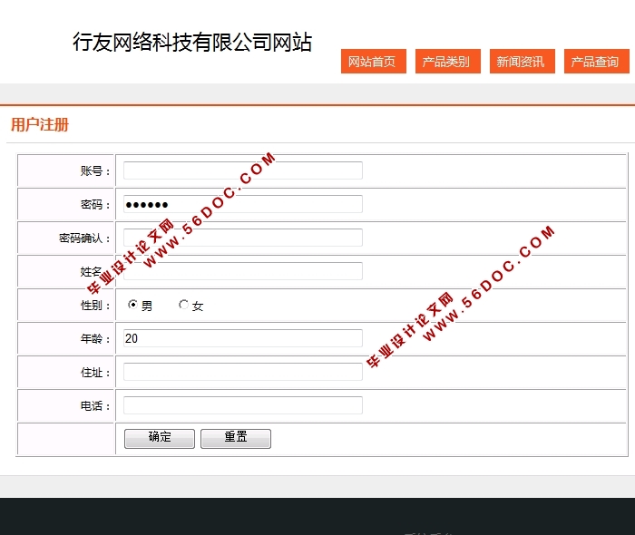The width and height of the screenshot is (635, 535).
Task: Open the 产品类别 nav item
Action: pos(448,62)
